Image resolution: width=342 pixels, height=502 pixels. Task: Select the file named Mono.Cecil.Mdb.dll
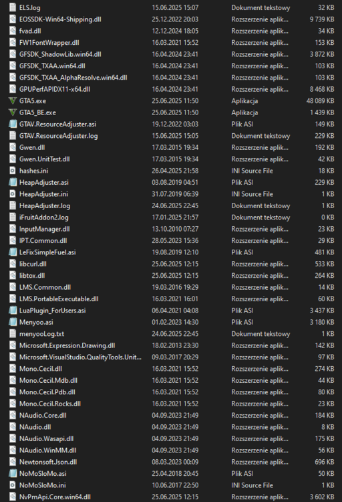click(48, 380)
